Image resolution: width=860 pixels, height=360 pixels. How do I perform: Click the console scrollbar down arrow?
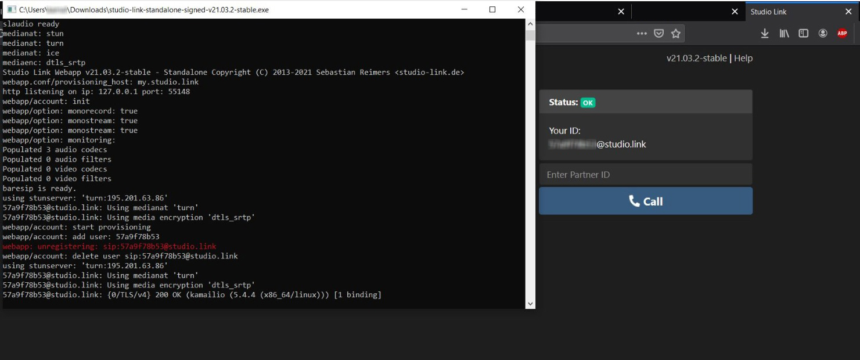(530, 304)
